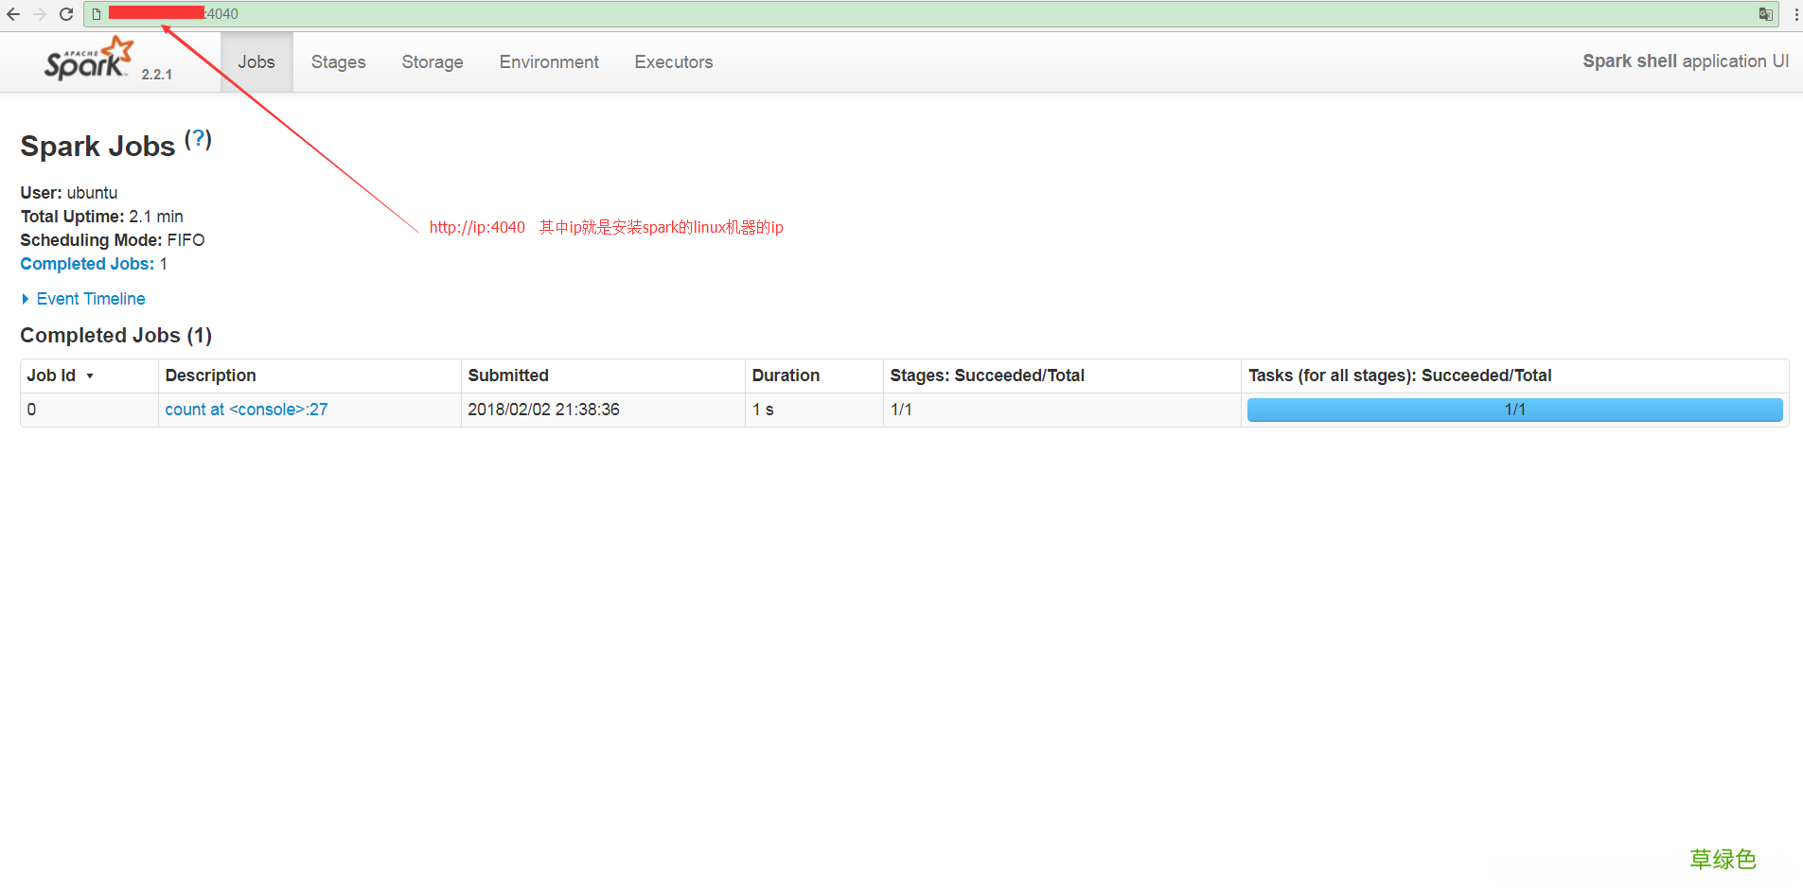Click the 1/1 tasks progress bar
This screenshot has height=891, width=1803.
1514,410
